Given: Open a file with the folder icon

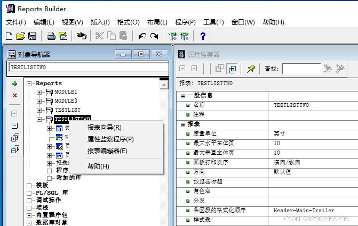Looking at the screenshot, I should coord(20,36).
